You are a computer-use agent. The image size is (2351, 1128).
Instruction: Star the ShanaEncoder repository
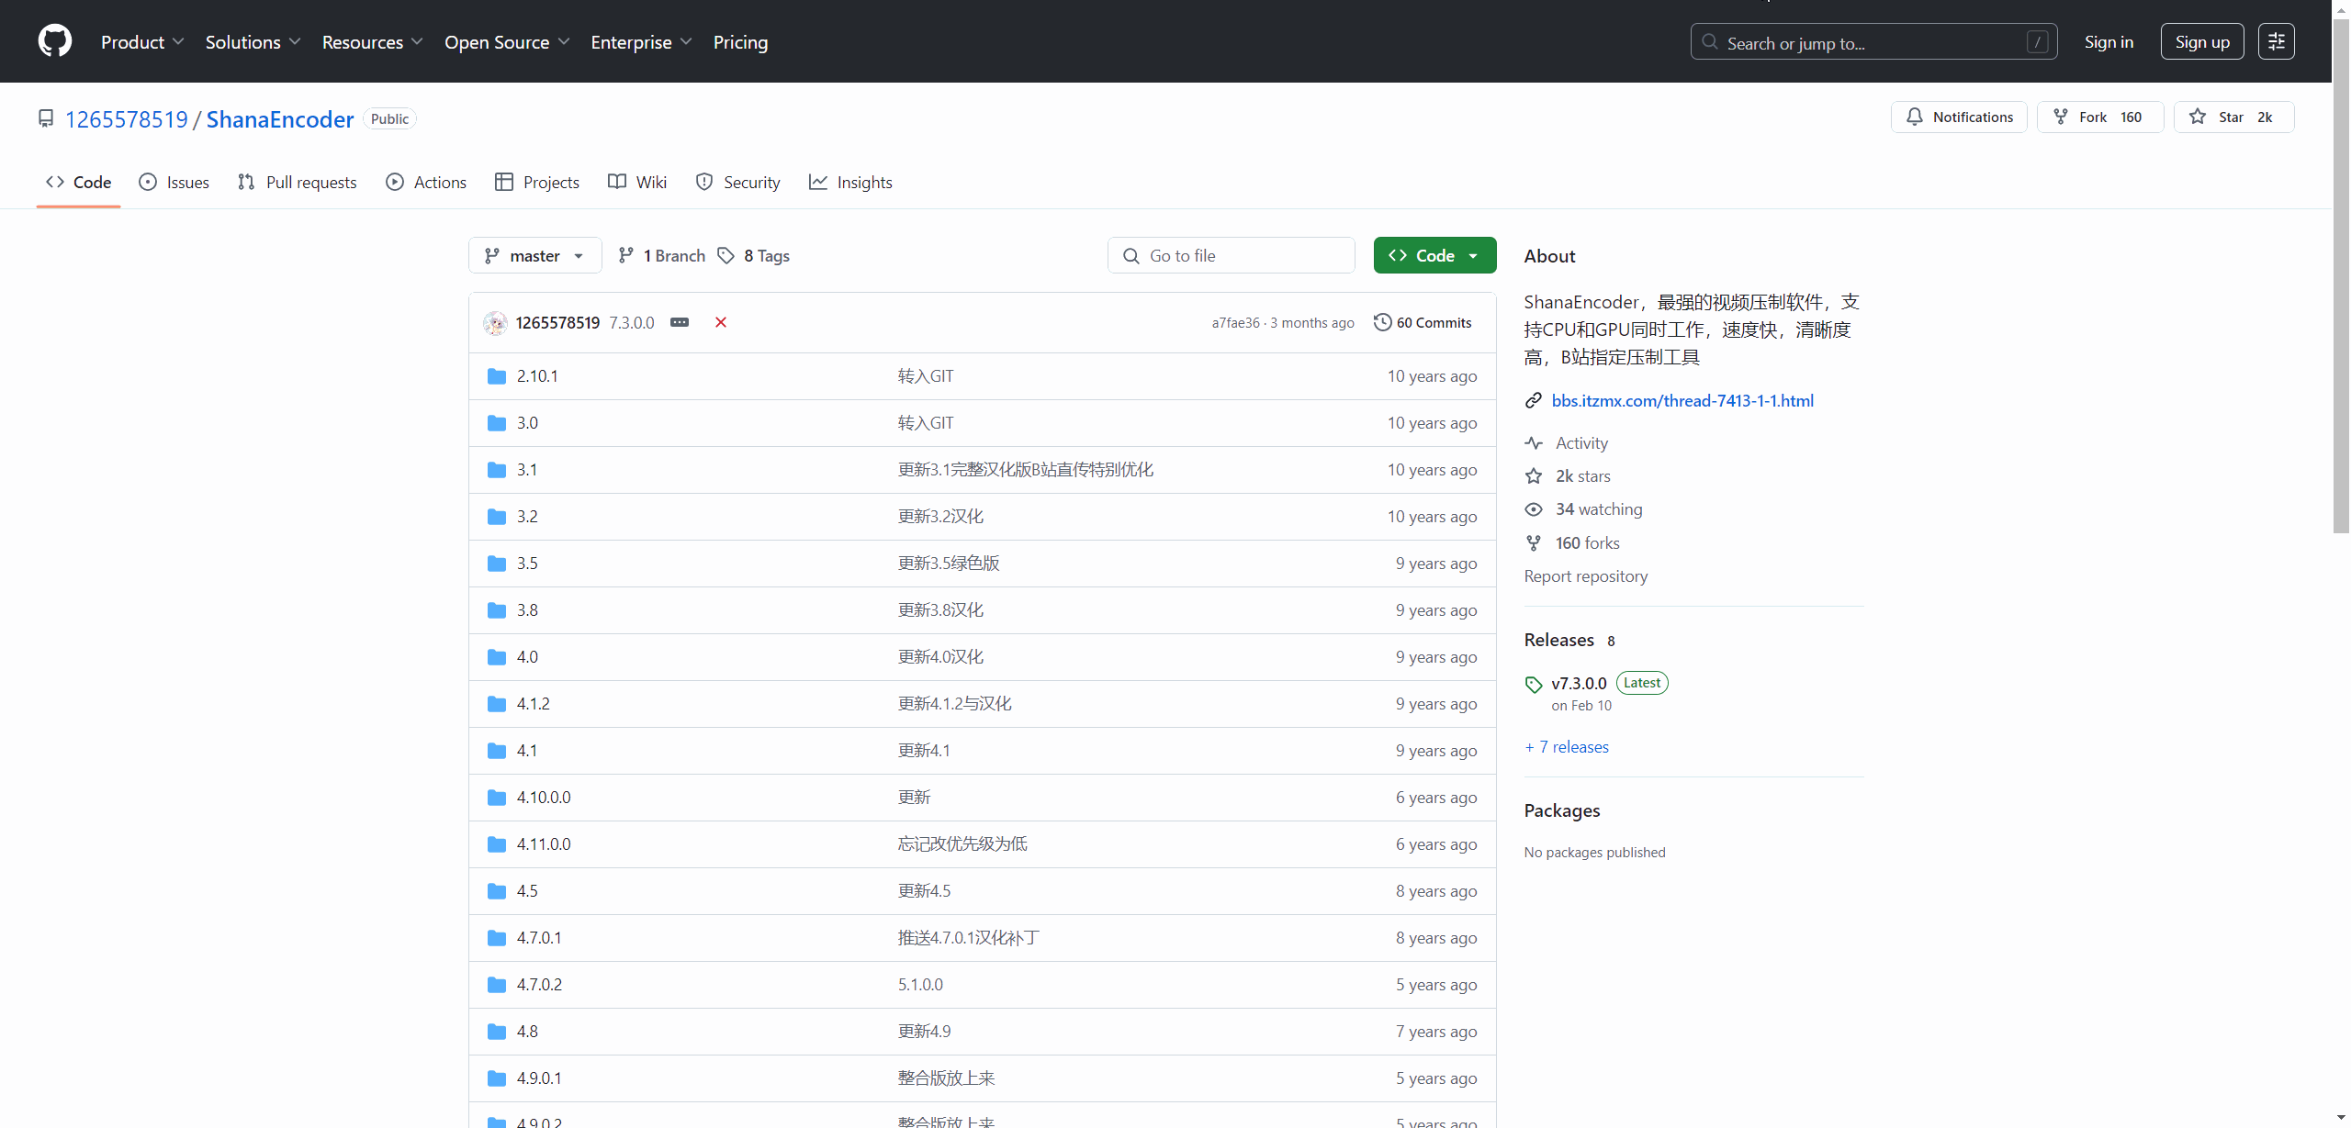(x=2233, y=117)
